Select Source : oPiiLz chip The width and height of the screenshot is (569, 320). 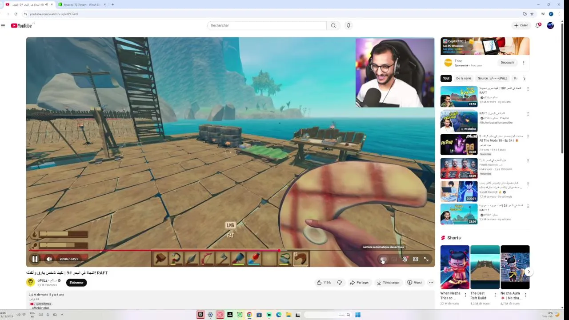[492, 78]
